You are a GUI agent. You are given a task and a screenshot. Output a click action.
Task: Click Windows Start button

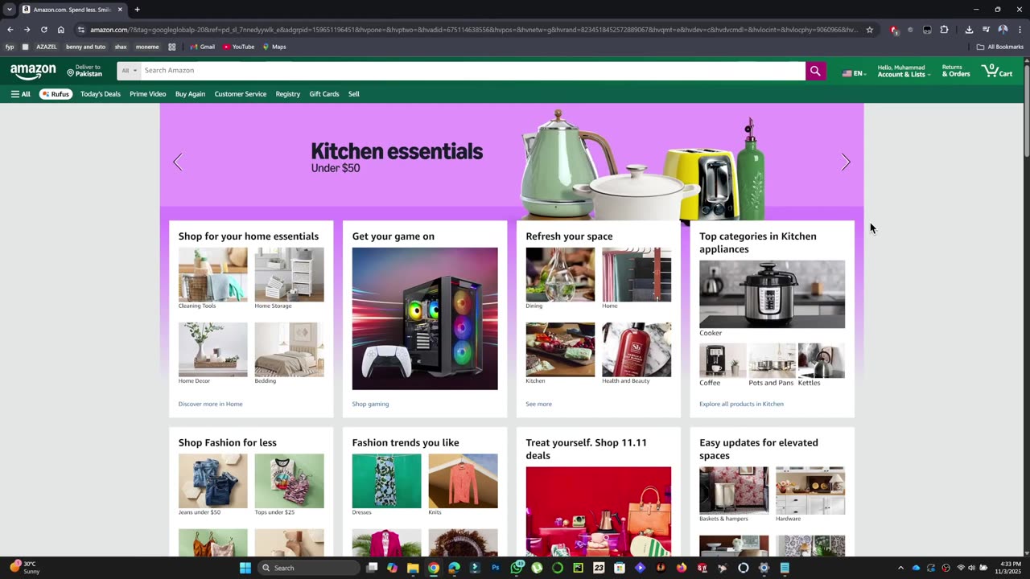[245, 568]
